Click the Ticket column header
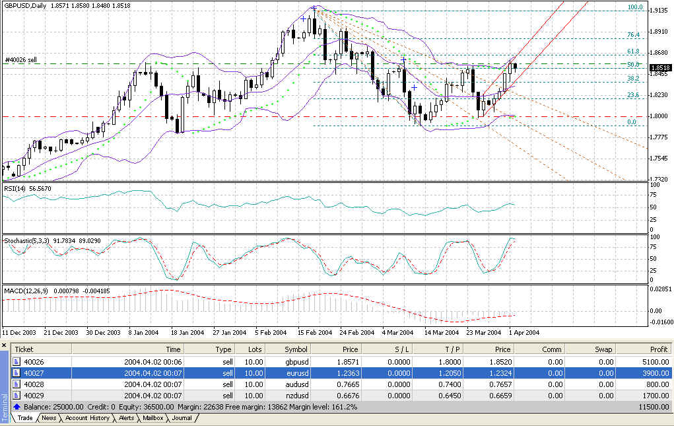 (x=24, y=349)
